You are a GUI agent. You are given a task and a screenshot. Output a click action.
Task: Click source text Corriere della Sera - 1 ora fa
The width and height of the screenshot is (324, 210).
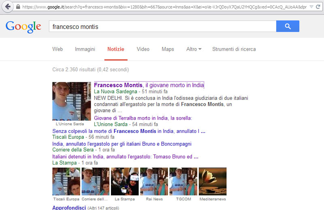click(x=83, y=150)
